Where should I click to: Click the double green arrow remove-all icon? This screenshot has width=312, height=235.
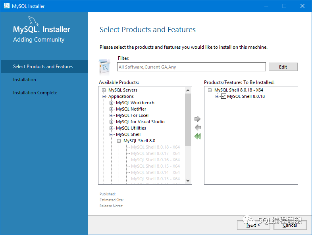[x=198, y=136]
